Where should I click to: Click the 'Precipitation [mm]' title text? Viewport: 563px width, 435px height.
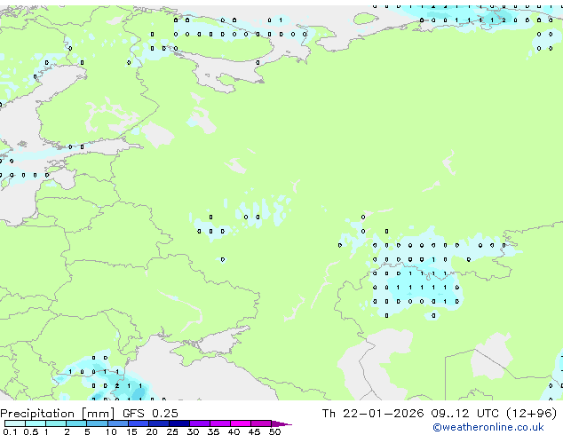(58, 414)
